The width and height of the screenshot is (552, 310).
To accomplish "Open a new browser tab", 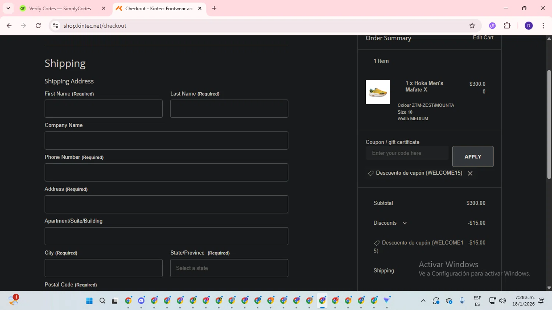I will [215, 8].
